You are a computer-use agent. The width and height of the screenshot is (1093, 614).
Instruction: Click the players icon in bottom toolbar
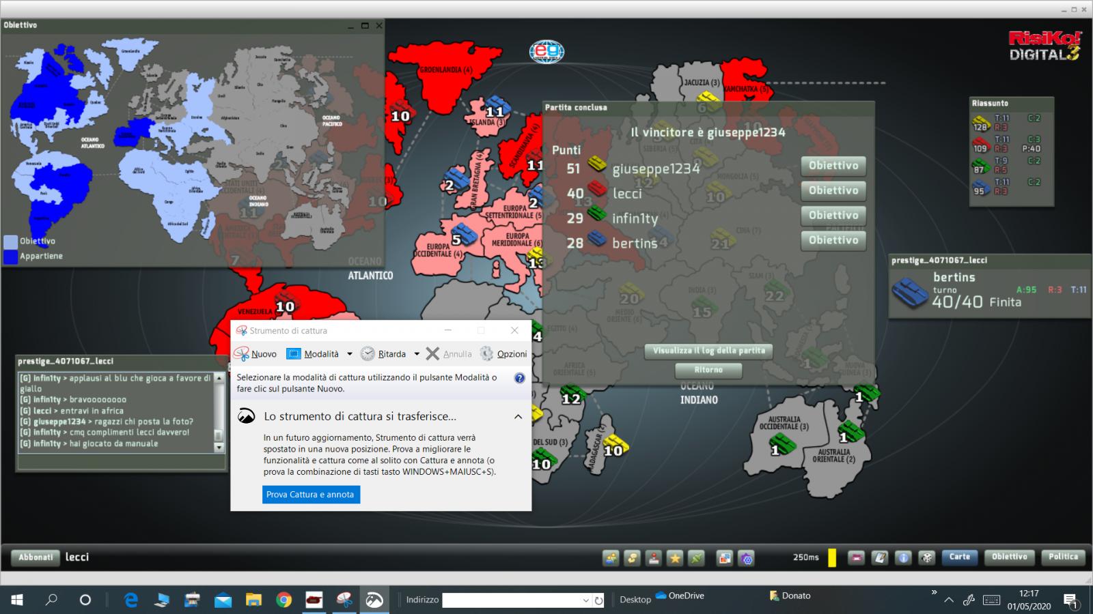coord(611,557)
